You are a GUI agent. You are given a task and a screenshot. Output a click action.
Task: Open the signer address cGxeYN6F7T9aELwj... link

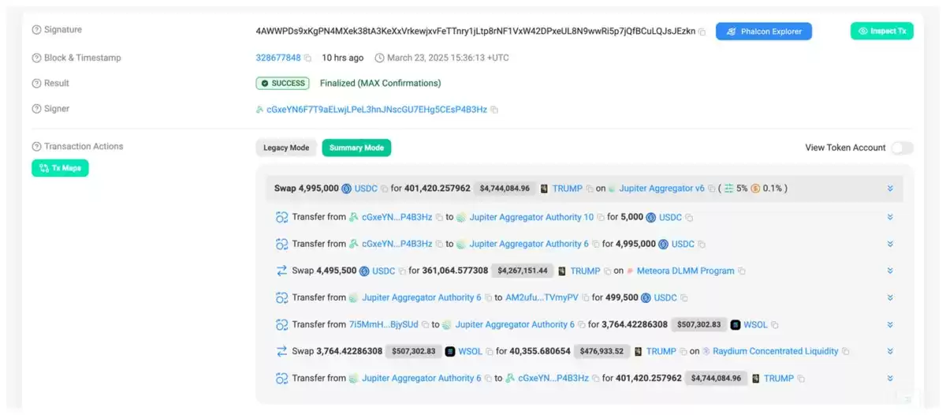(377, 109)
